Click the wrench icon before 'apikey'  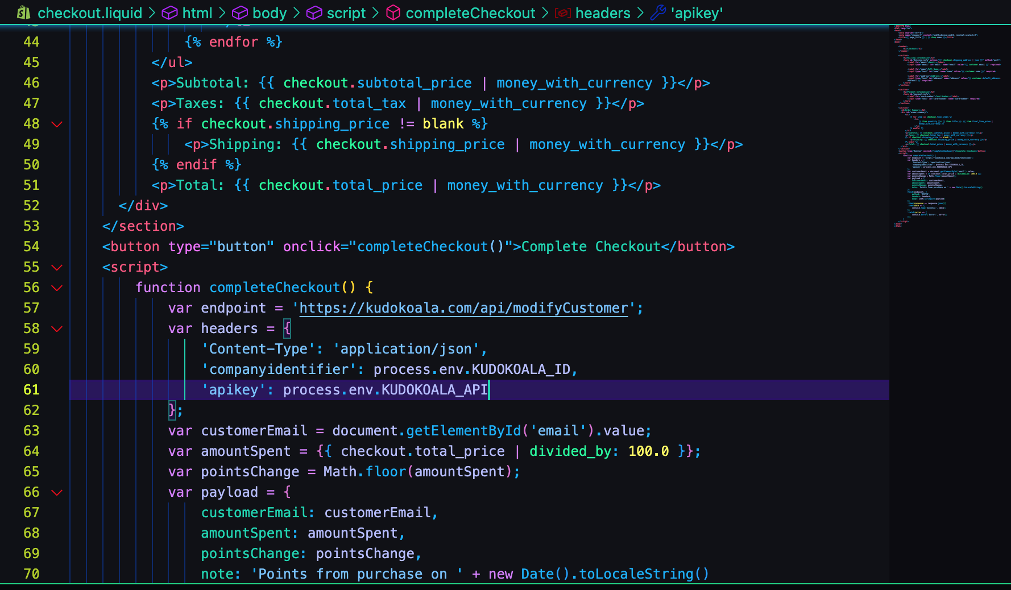pyautogui.click(x=658, y=13)
